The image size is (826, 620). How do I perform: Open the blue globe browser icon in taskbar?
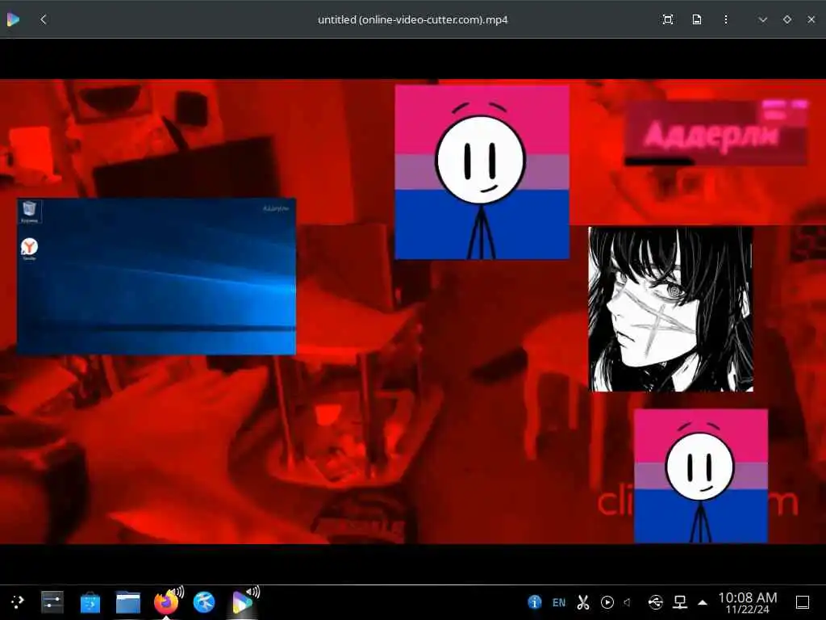204,602
